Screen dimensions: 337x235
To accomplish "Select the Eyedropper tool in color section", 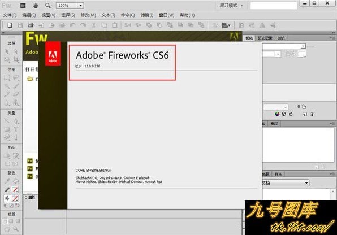I will pos(7,181).
